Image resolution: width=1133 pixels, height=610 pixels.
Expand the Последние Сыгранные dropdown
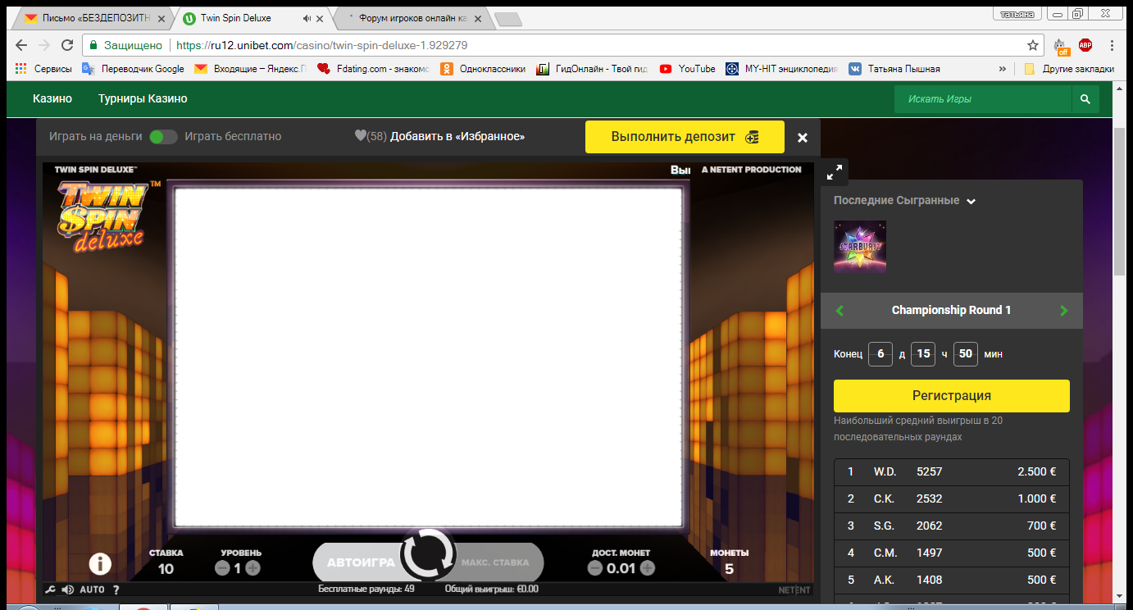pos(971,202)
